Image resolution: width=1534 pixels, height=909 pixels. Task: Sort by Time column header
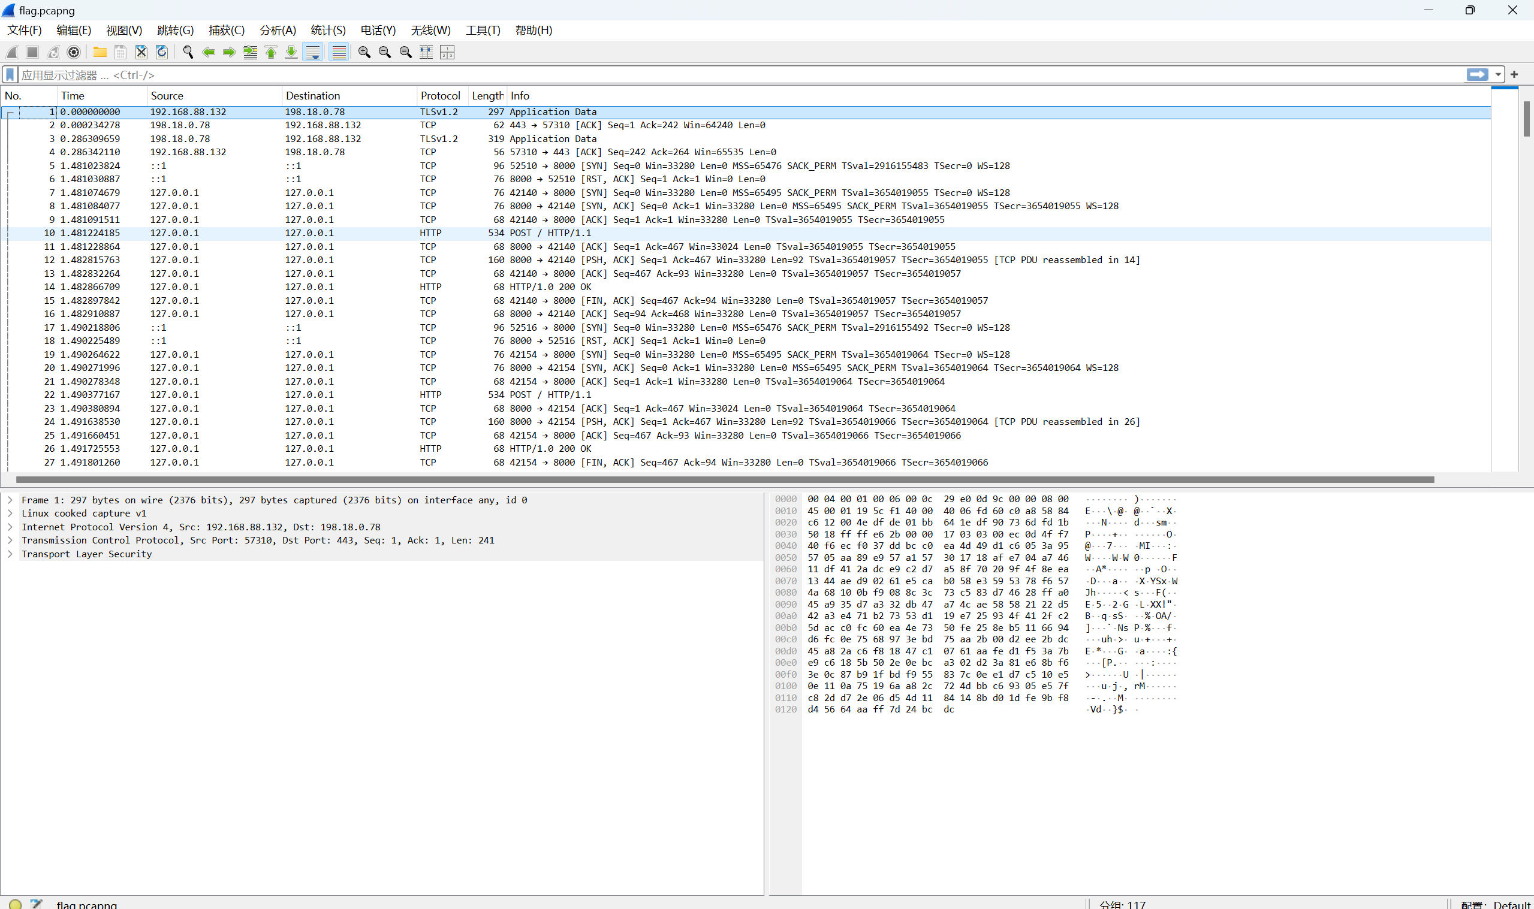103,95
